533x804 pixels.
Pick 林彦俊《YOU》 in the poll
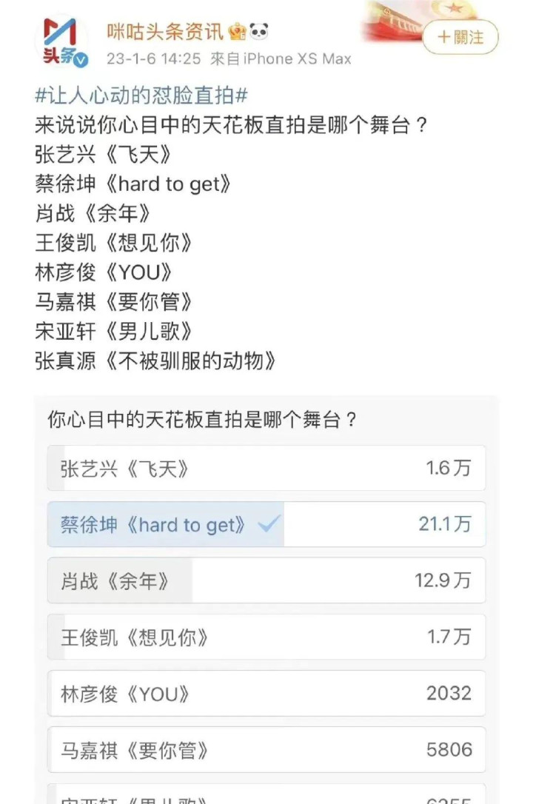click(x=266, y=693)
